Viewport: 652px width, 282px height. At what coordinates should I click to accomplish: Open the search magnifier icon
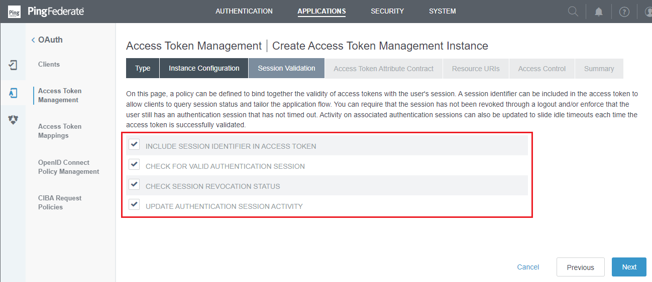(x=573, y=11)
